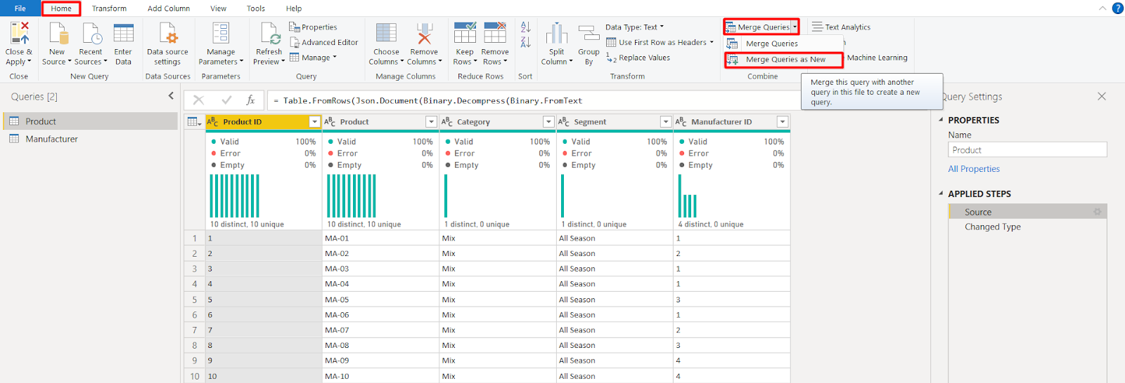1125x383 pixels.
Task: Open the All Properties link
Action: tap(973, 169)
